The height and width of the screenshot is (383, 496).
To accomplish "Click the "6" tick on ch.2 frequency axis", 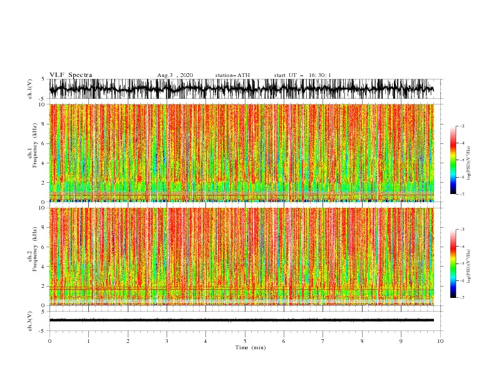I will [x=43, y=247].
